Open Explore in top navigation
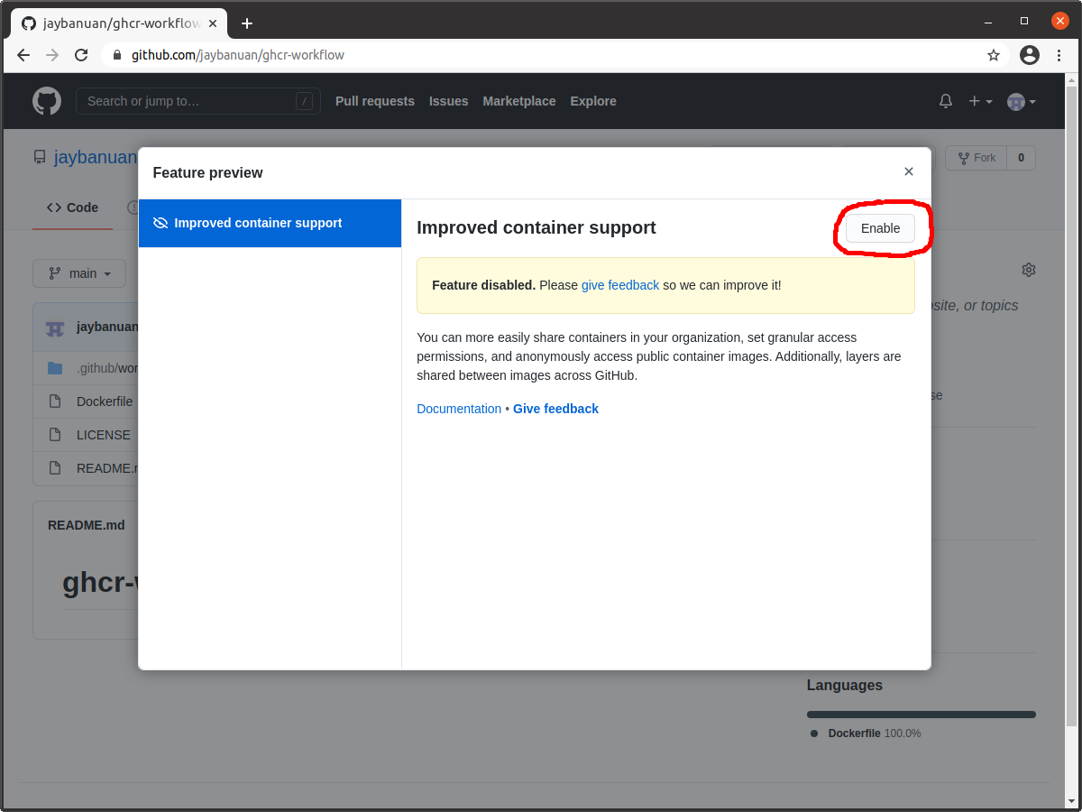 (593, 101)
